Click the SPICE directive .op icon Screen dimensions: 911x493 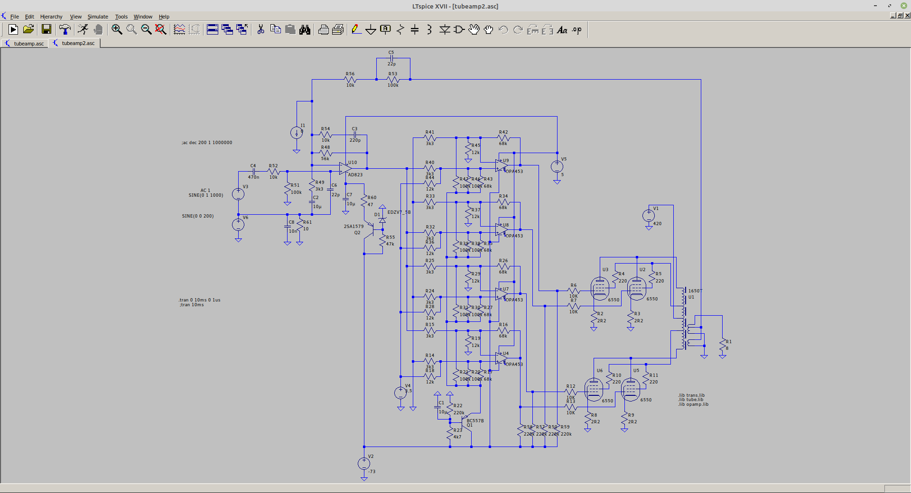[576, 30]
